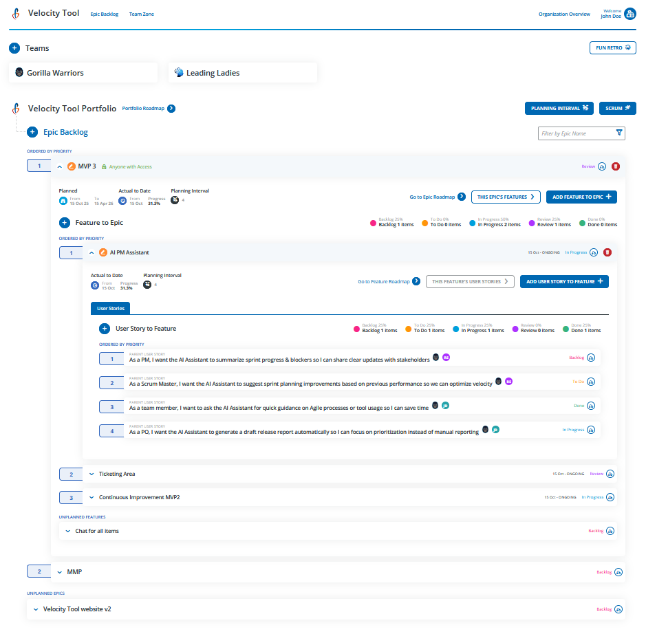Click inside the Filter by Epic Name field
Image resolution: width=646 pixels, height=634 pixels.
[x=578, y=133]
